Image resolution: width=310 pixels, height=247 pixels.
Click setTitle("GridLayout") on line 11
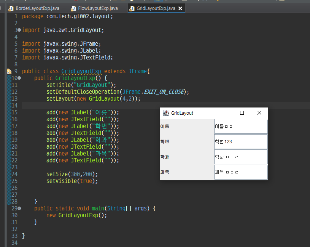[81, 85]
